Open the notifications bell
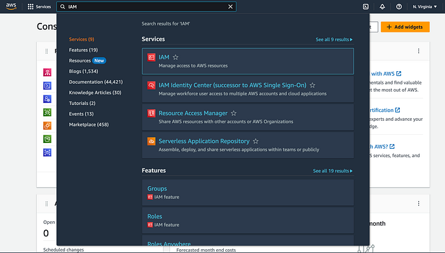 (x=382, y=6)
